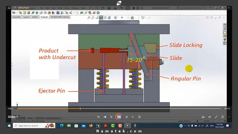This screenshot has height=134, width=238.
Task: Switch to the Sketch tab
Action: click(x=35, y=17)
